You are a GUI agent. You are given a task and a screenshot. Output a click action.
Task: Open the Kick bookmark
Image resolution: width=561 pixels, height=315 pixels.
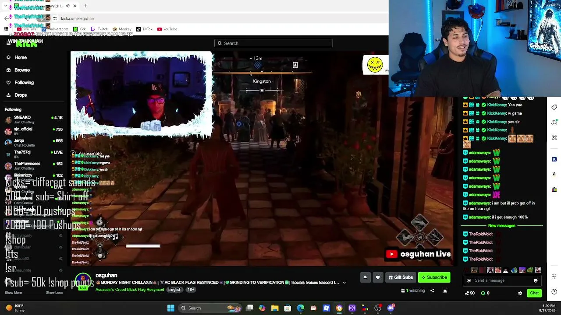click(79, 29)
